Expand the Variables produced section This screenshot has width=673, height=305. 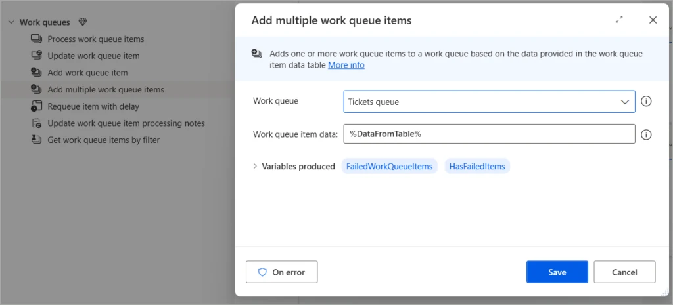pyautogui.click(x=255, y=167)
